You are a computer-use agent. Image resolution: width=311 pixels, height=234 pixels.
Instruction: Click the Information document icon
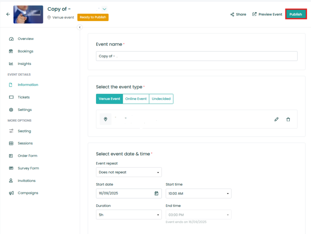pos(11,85)
